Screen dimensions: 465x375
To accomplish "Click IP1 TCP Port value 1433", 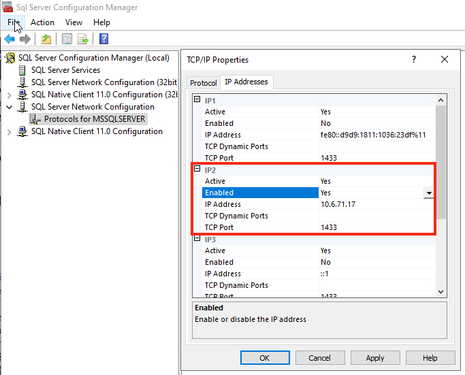I will click(329, 158).
